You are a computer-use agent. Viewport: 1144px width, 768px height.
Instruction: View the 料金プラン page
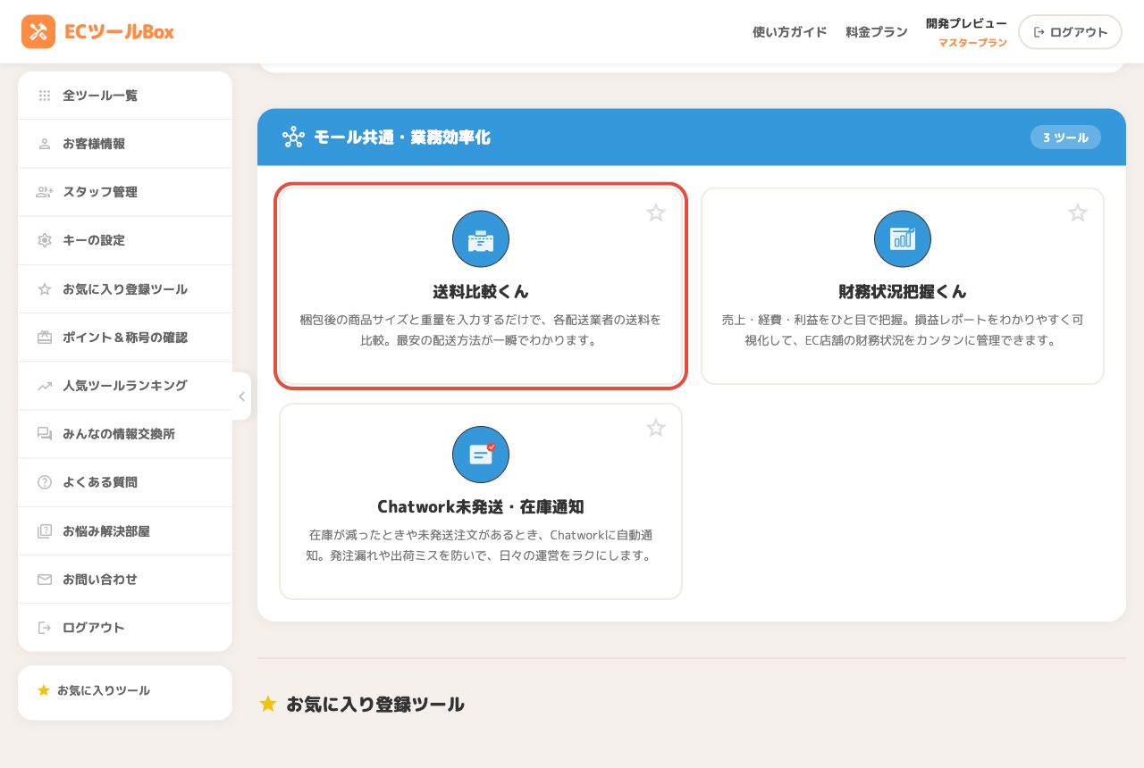tap(877, 32)
